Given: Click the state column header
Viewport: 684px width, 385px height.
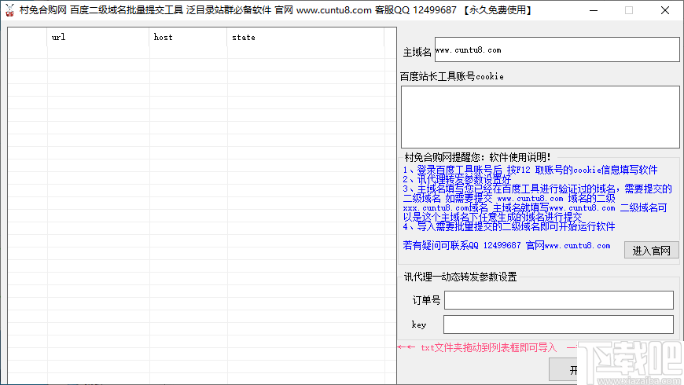Looking at the screenshot, I should tap(305, 37).
